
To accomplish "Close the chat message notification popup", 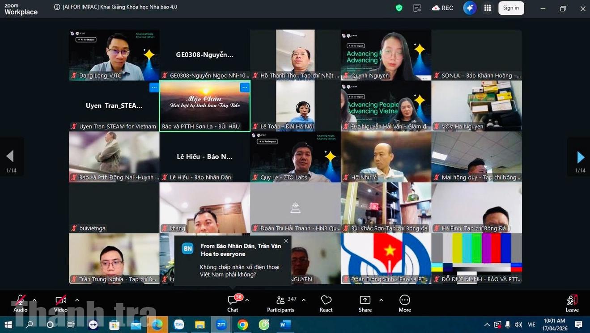I will coord(286,241).
